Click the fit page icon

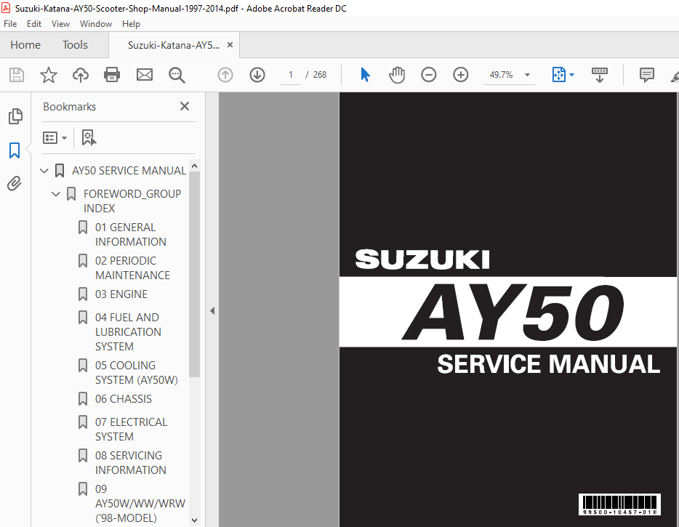tap(558, 75)
